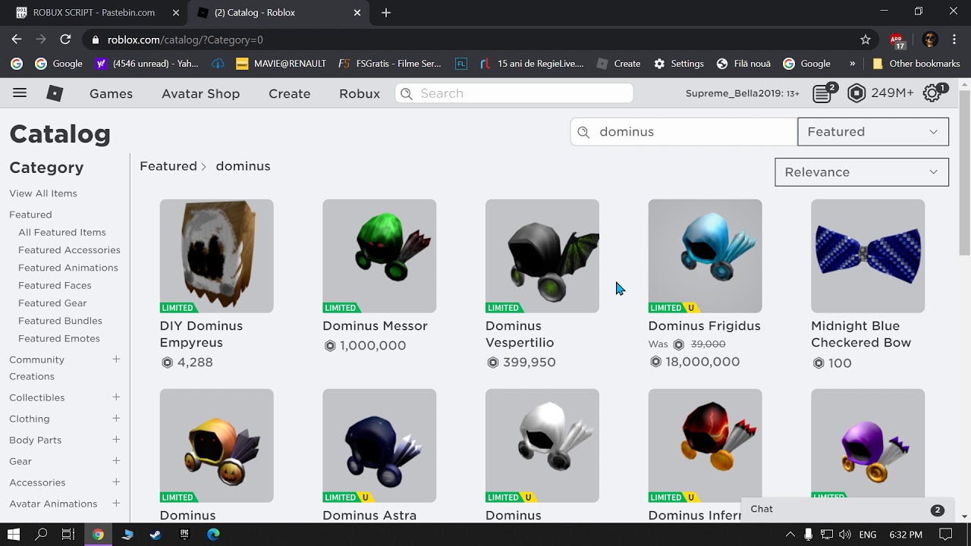Click the volume icon in system tray
Viewport: 971px width, 546px height.
click(845, 535)
